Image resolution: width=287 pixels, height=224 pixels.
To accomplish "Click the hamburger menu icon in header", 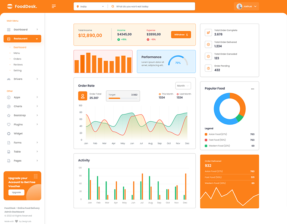I will (x=54, y=6).
